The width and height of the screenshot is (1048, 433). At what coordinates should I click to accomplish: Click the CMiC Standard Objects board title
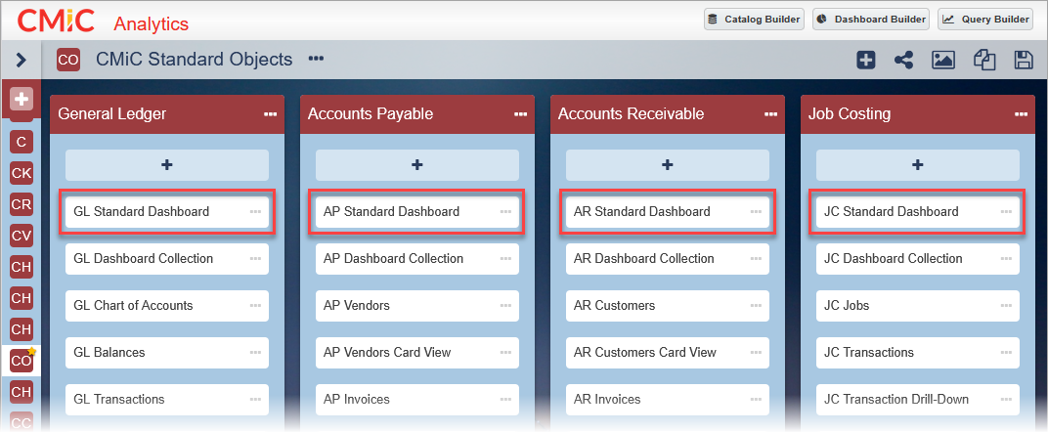194,60
